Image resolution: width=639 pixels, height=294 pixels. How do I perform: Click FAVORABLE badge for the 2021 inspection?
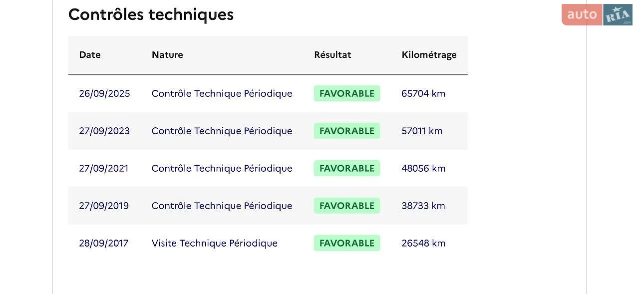(347, 168)
